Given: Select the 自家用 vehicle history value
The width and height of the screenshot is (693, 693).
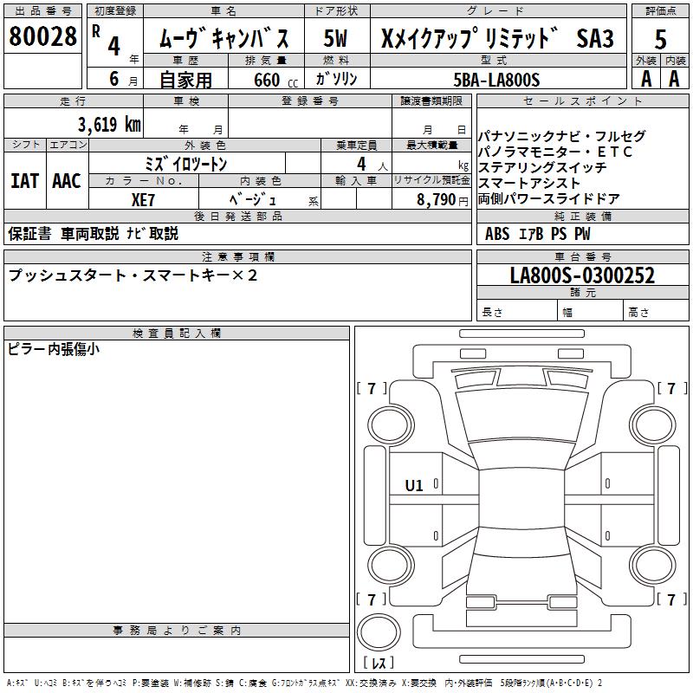Looking at the screenshot, I should tap(185, 80).
